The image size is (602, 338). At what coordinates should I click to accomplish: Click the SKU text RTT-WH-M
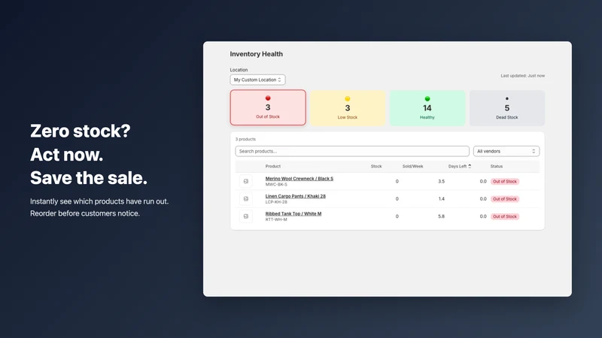(x=276, y=219)
